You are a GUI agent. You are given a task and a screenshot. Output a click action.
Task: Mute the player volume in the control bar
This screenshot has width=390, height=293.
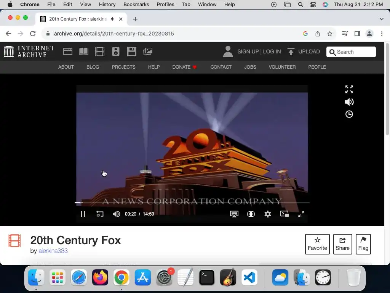[x=116, y=214]
